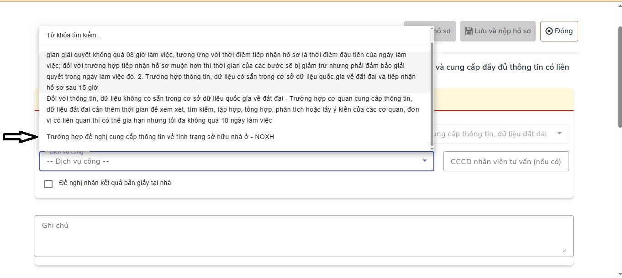Select the NOXH housing ownership option
The height and width of the screenshot is (278, 622).
160,137
